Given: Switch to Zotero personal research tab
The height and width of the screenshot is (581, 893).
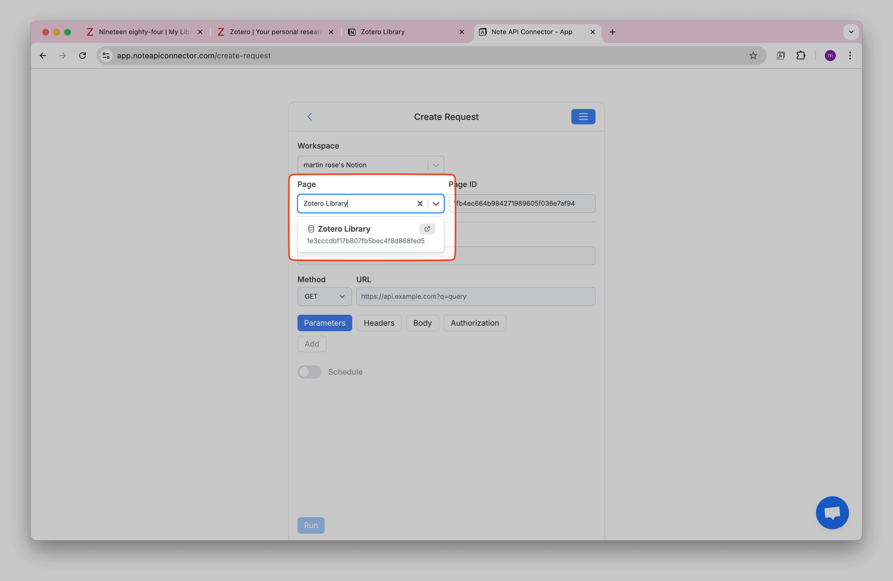Looking at the screenshot, I should tap(276, 32).
